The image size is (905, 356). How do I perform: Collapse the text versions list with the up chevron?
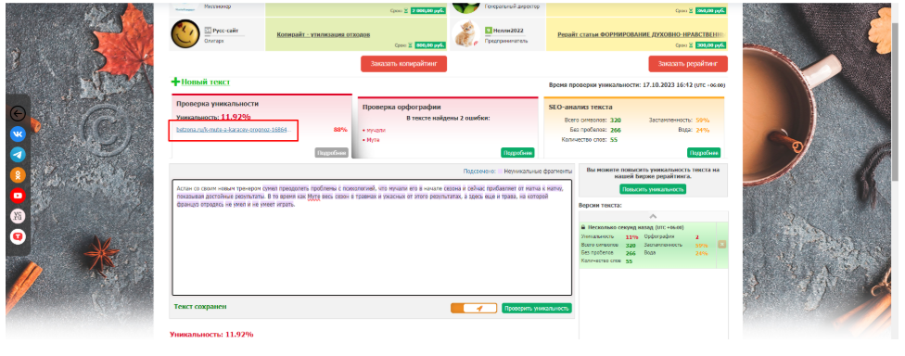tap(653, 216)
